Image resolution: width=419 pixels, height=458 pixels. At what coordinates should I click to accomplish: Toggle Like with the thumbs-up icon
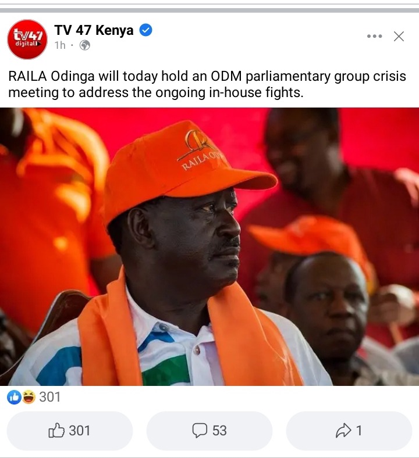[56, 430]
